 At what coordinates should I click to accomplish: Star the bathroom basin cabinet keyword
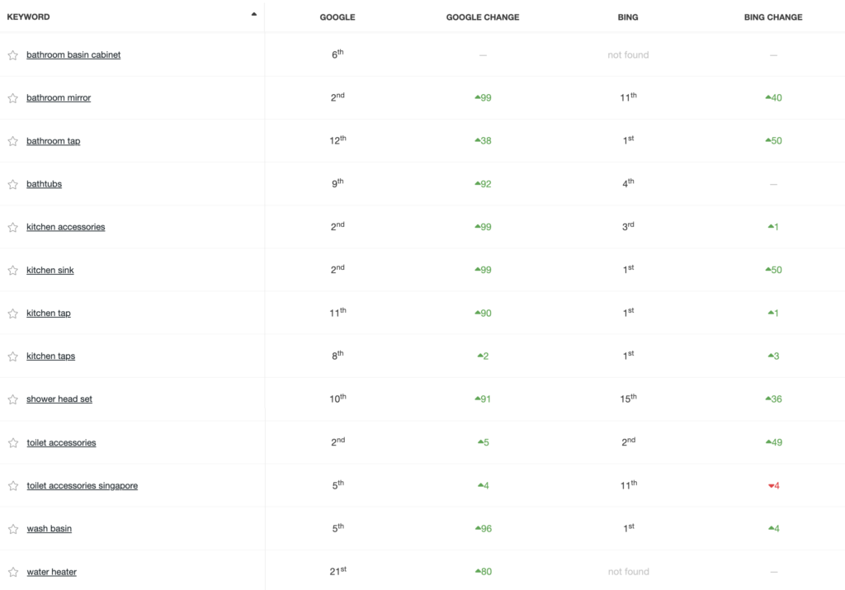(13, 55)
